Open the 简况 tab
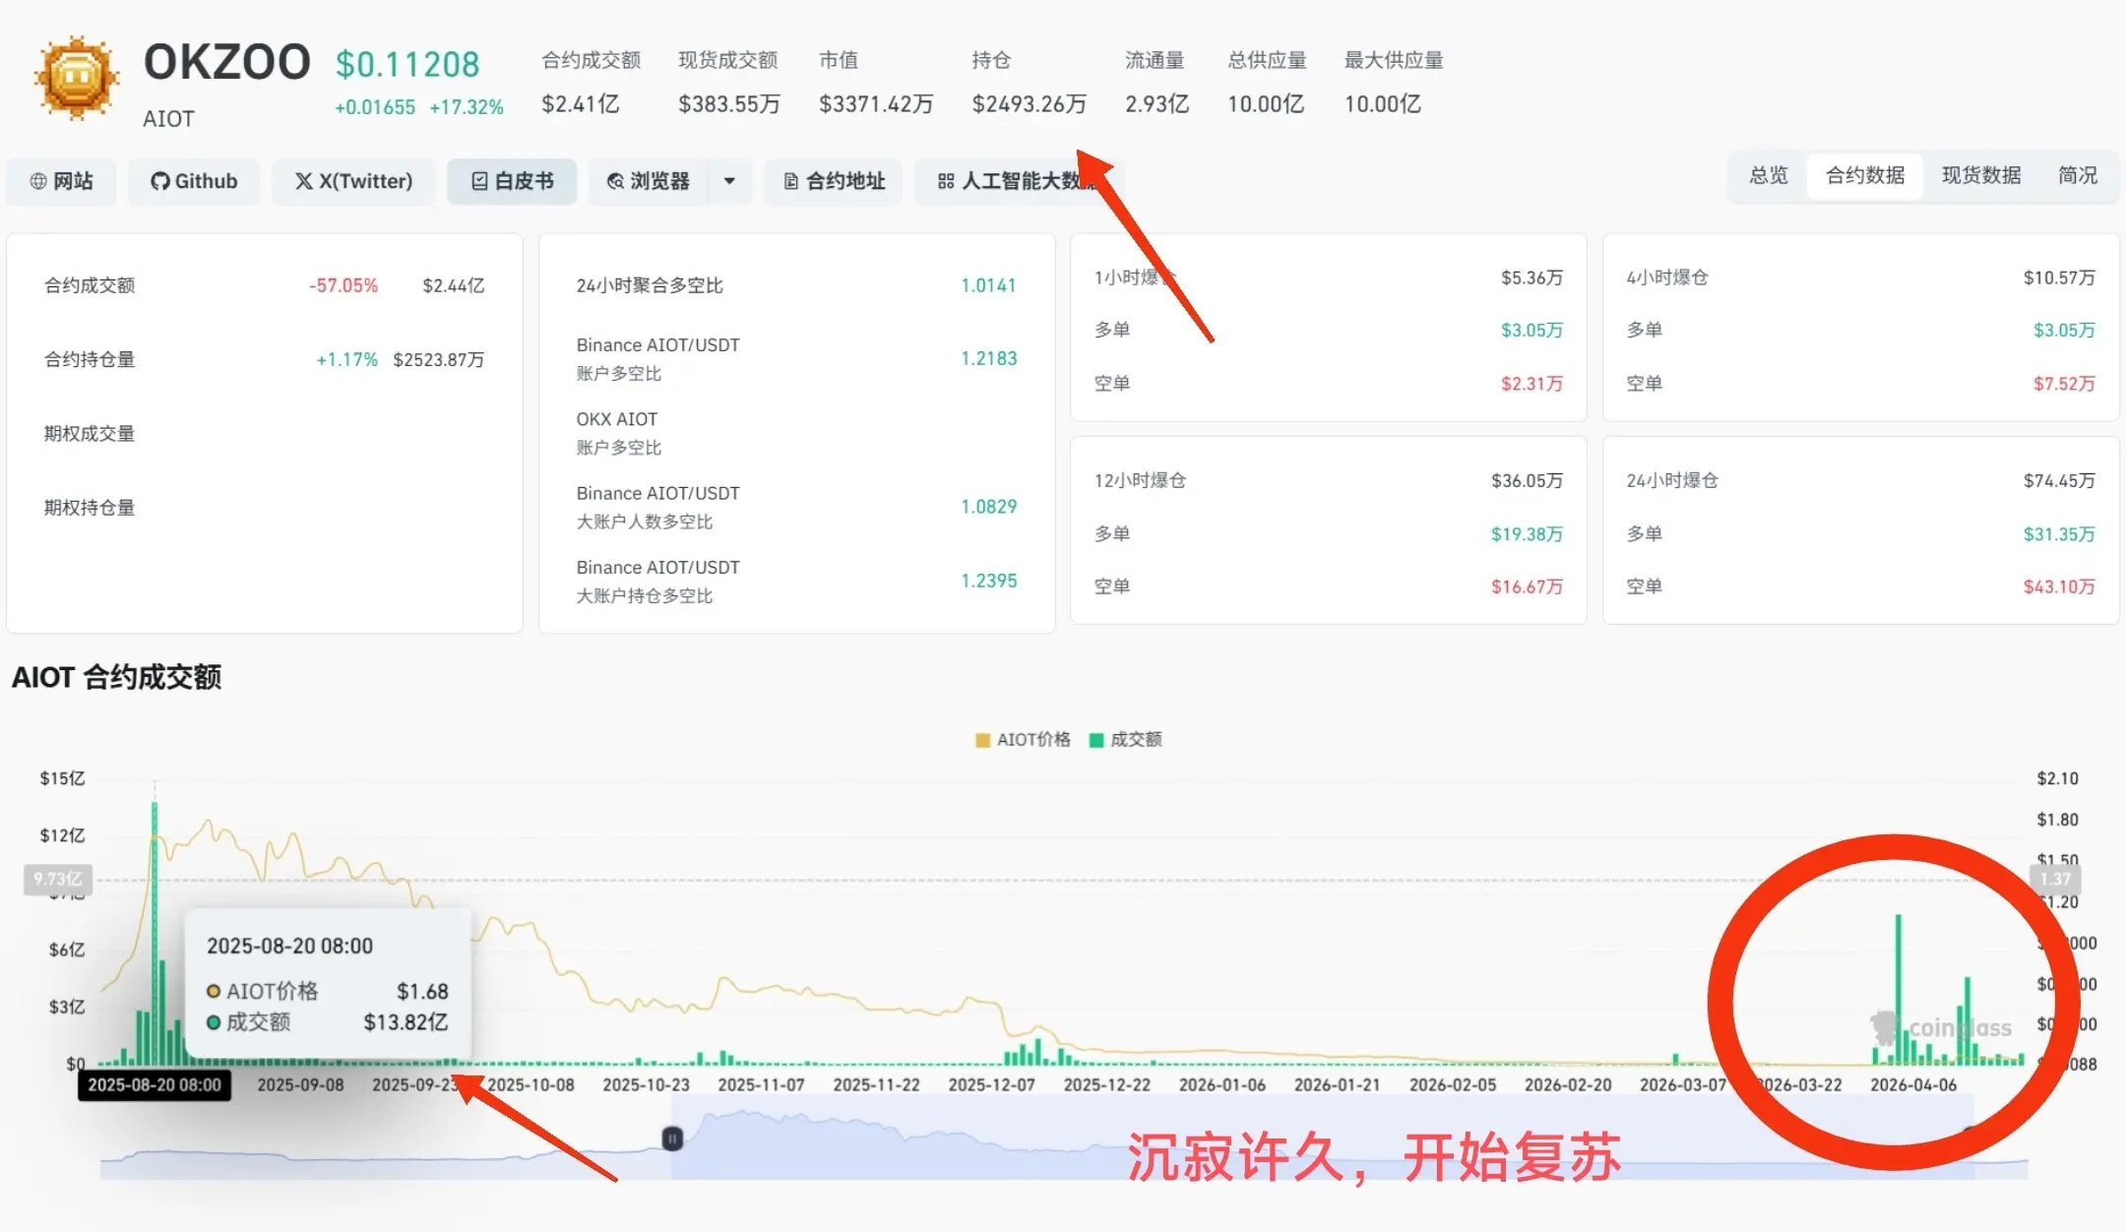The width and height of the screenshot is (2126, 1232). [x=2077, y=175]
